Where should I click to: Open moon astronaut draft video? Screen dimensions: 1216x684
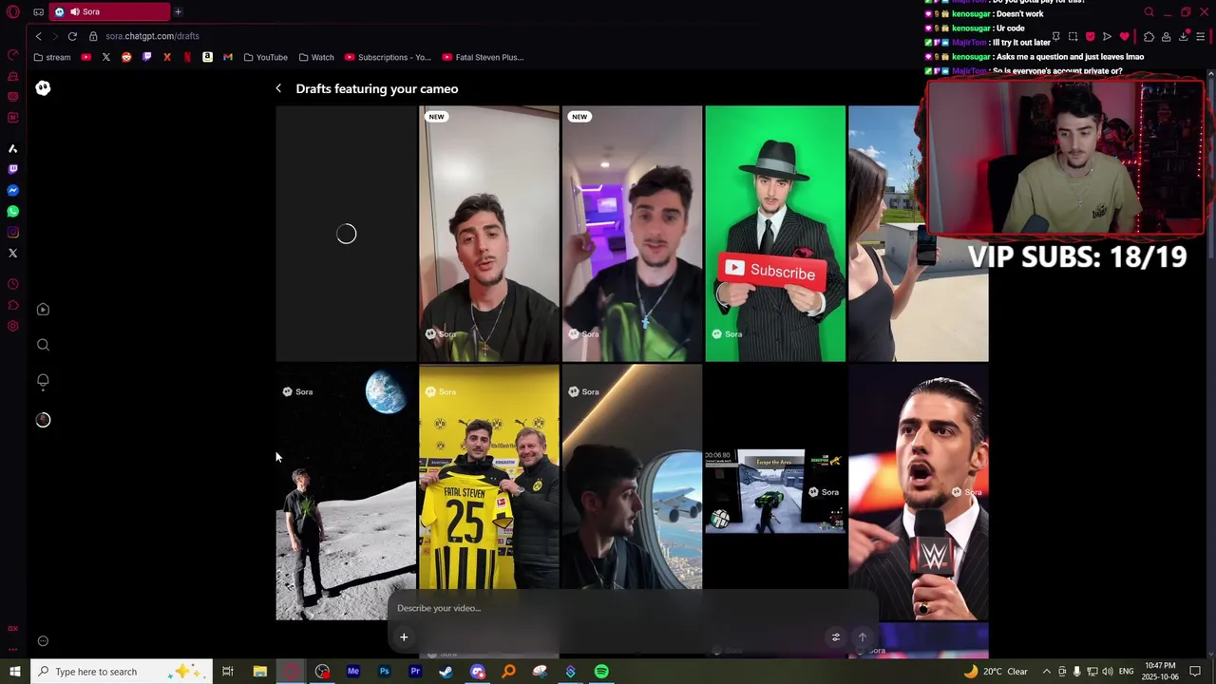coord(346,492)
